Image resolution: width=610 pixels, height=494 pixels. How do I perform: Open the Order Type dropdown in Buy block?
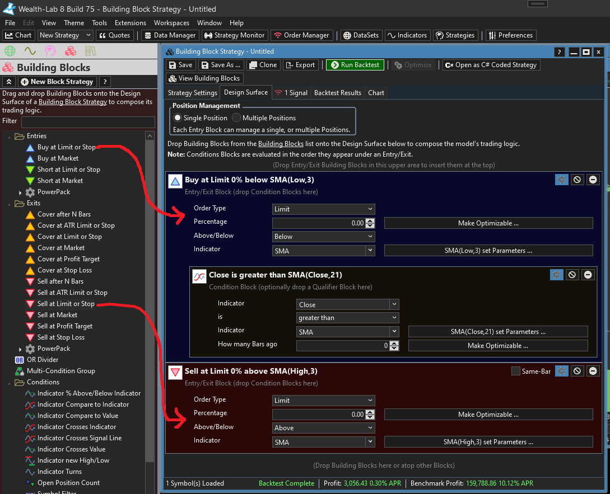[323, 209]
